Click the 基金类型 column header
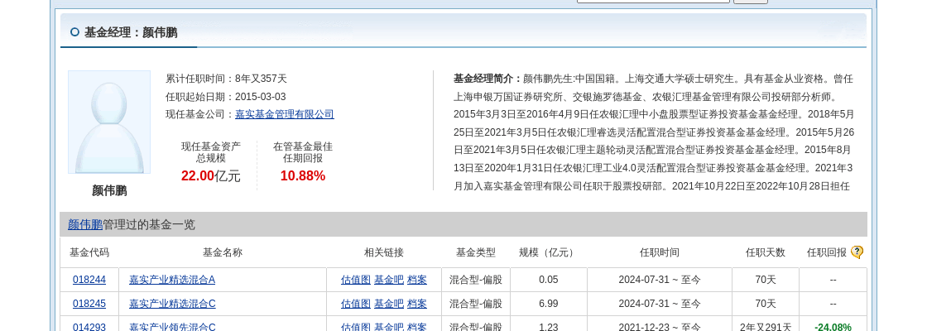927x331 pixels. tap(475, 252)
